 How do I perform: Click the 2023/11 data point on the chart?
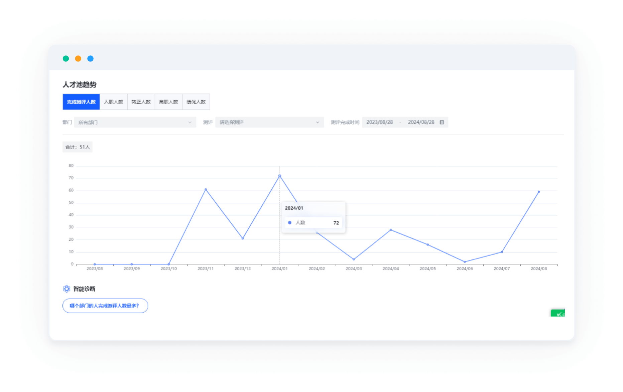click(x=206, y=189)
